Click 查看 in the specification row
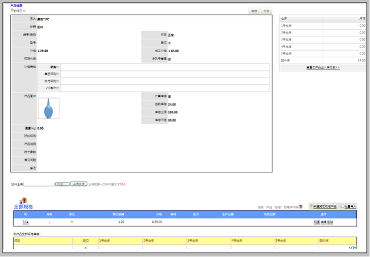 317,222
